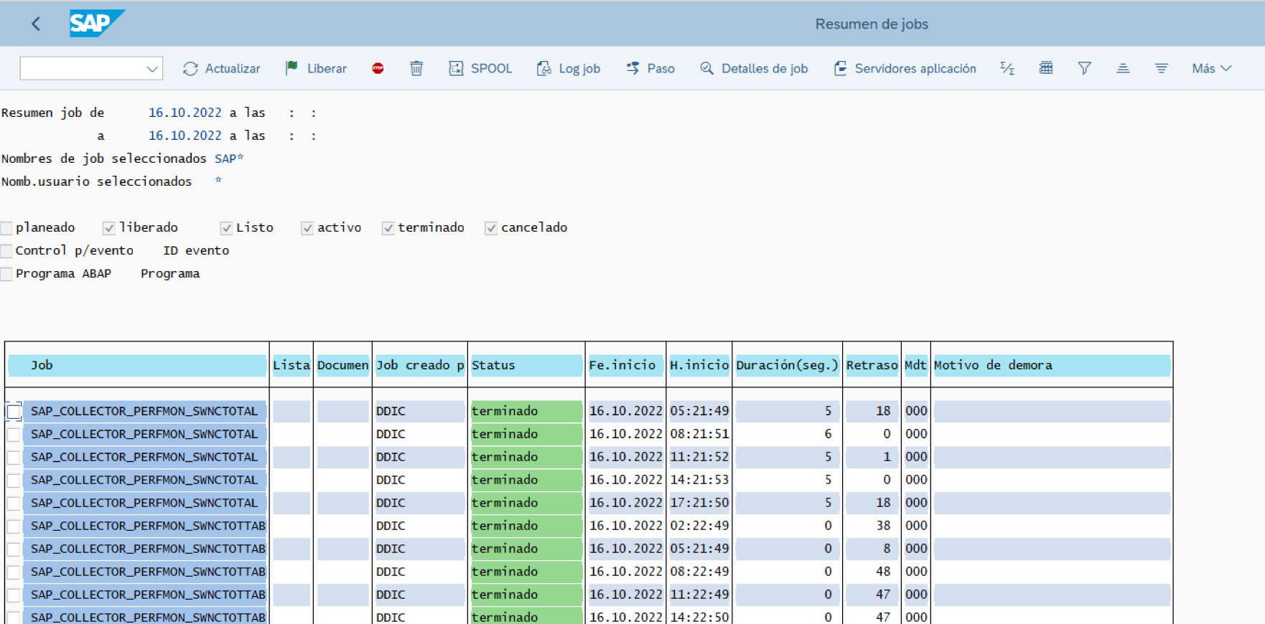Image resolution: width=1265 pixels, height=624 pixels.
Task: Open the filter funnel icon
Action: point(1084,68)
